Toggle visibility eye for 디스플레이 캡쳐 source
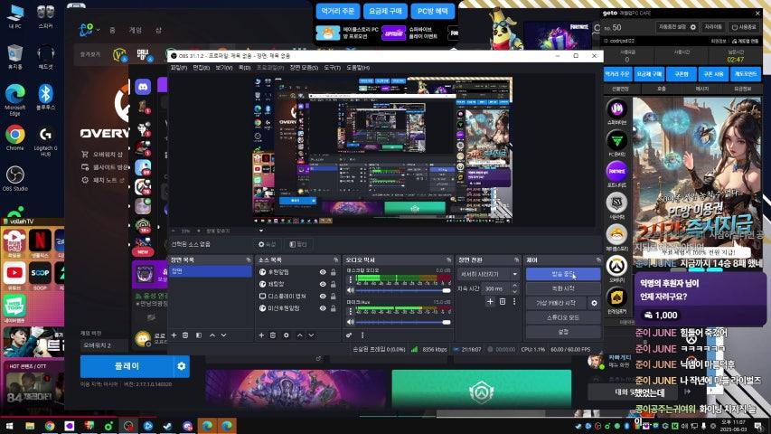 pos(323,297)
